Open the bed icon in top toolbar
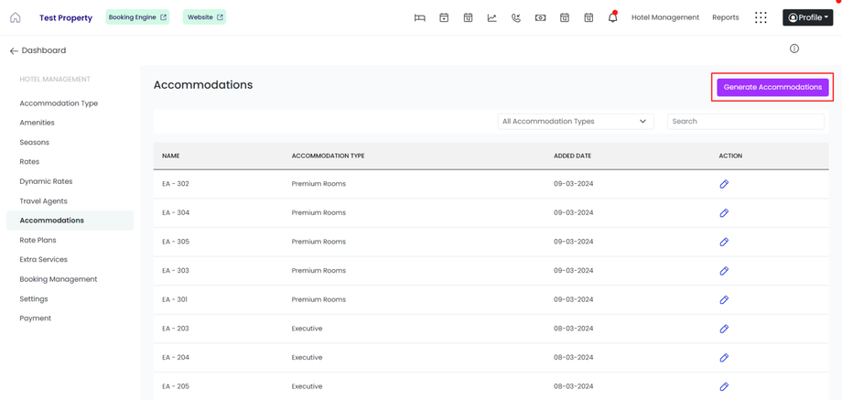This screenshot has height=400, width=842. click(x=420, y=17)
